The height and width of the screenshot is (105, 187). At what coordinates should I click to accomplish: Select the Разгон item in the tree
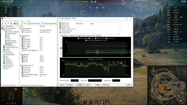tap(8, 39)
